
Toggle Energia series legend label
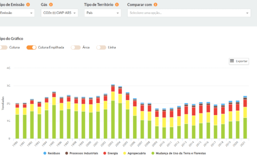[113, 153]
